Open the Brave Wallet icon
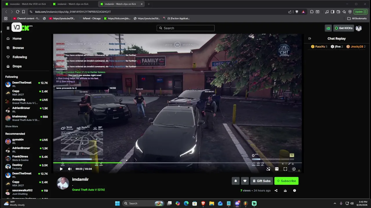The height and width of the screenshot is (208, 371). pos(338,12)
